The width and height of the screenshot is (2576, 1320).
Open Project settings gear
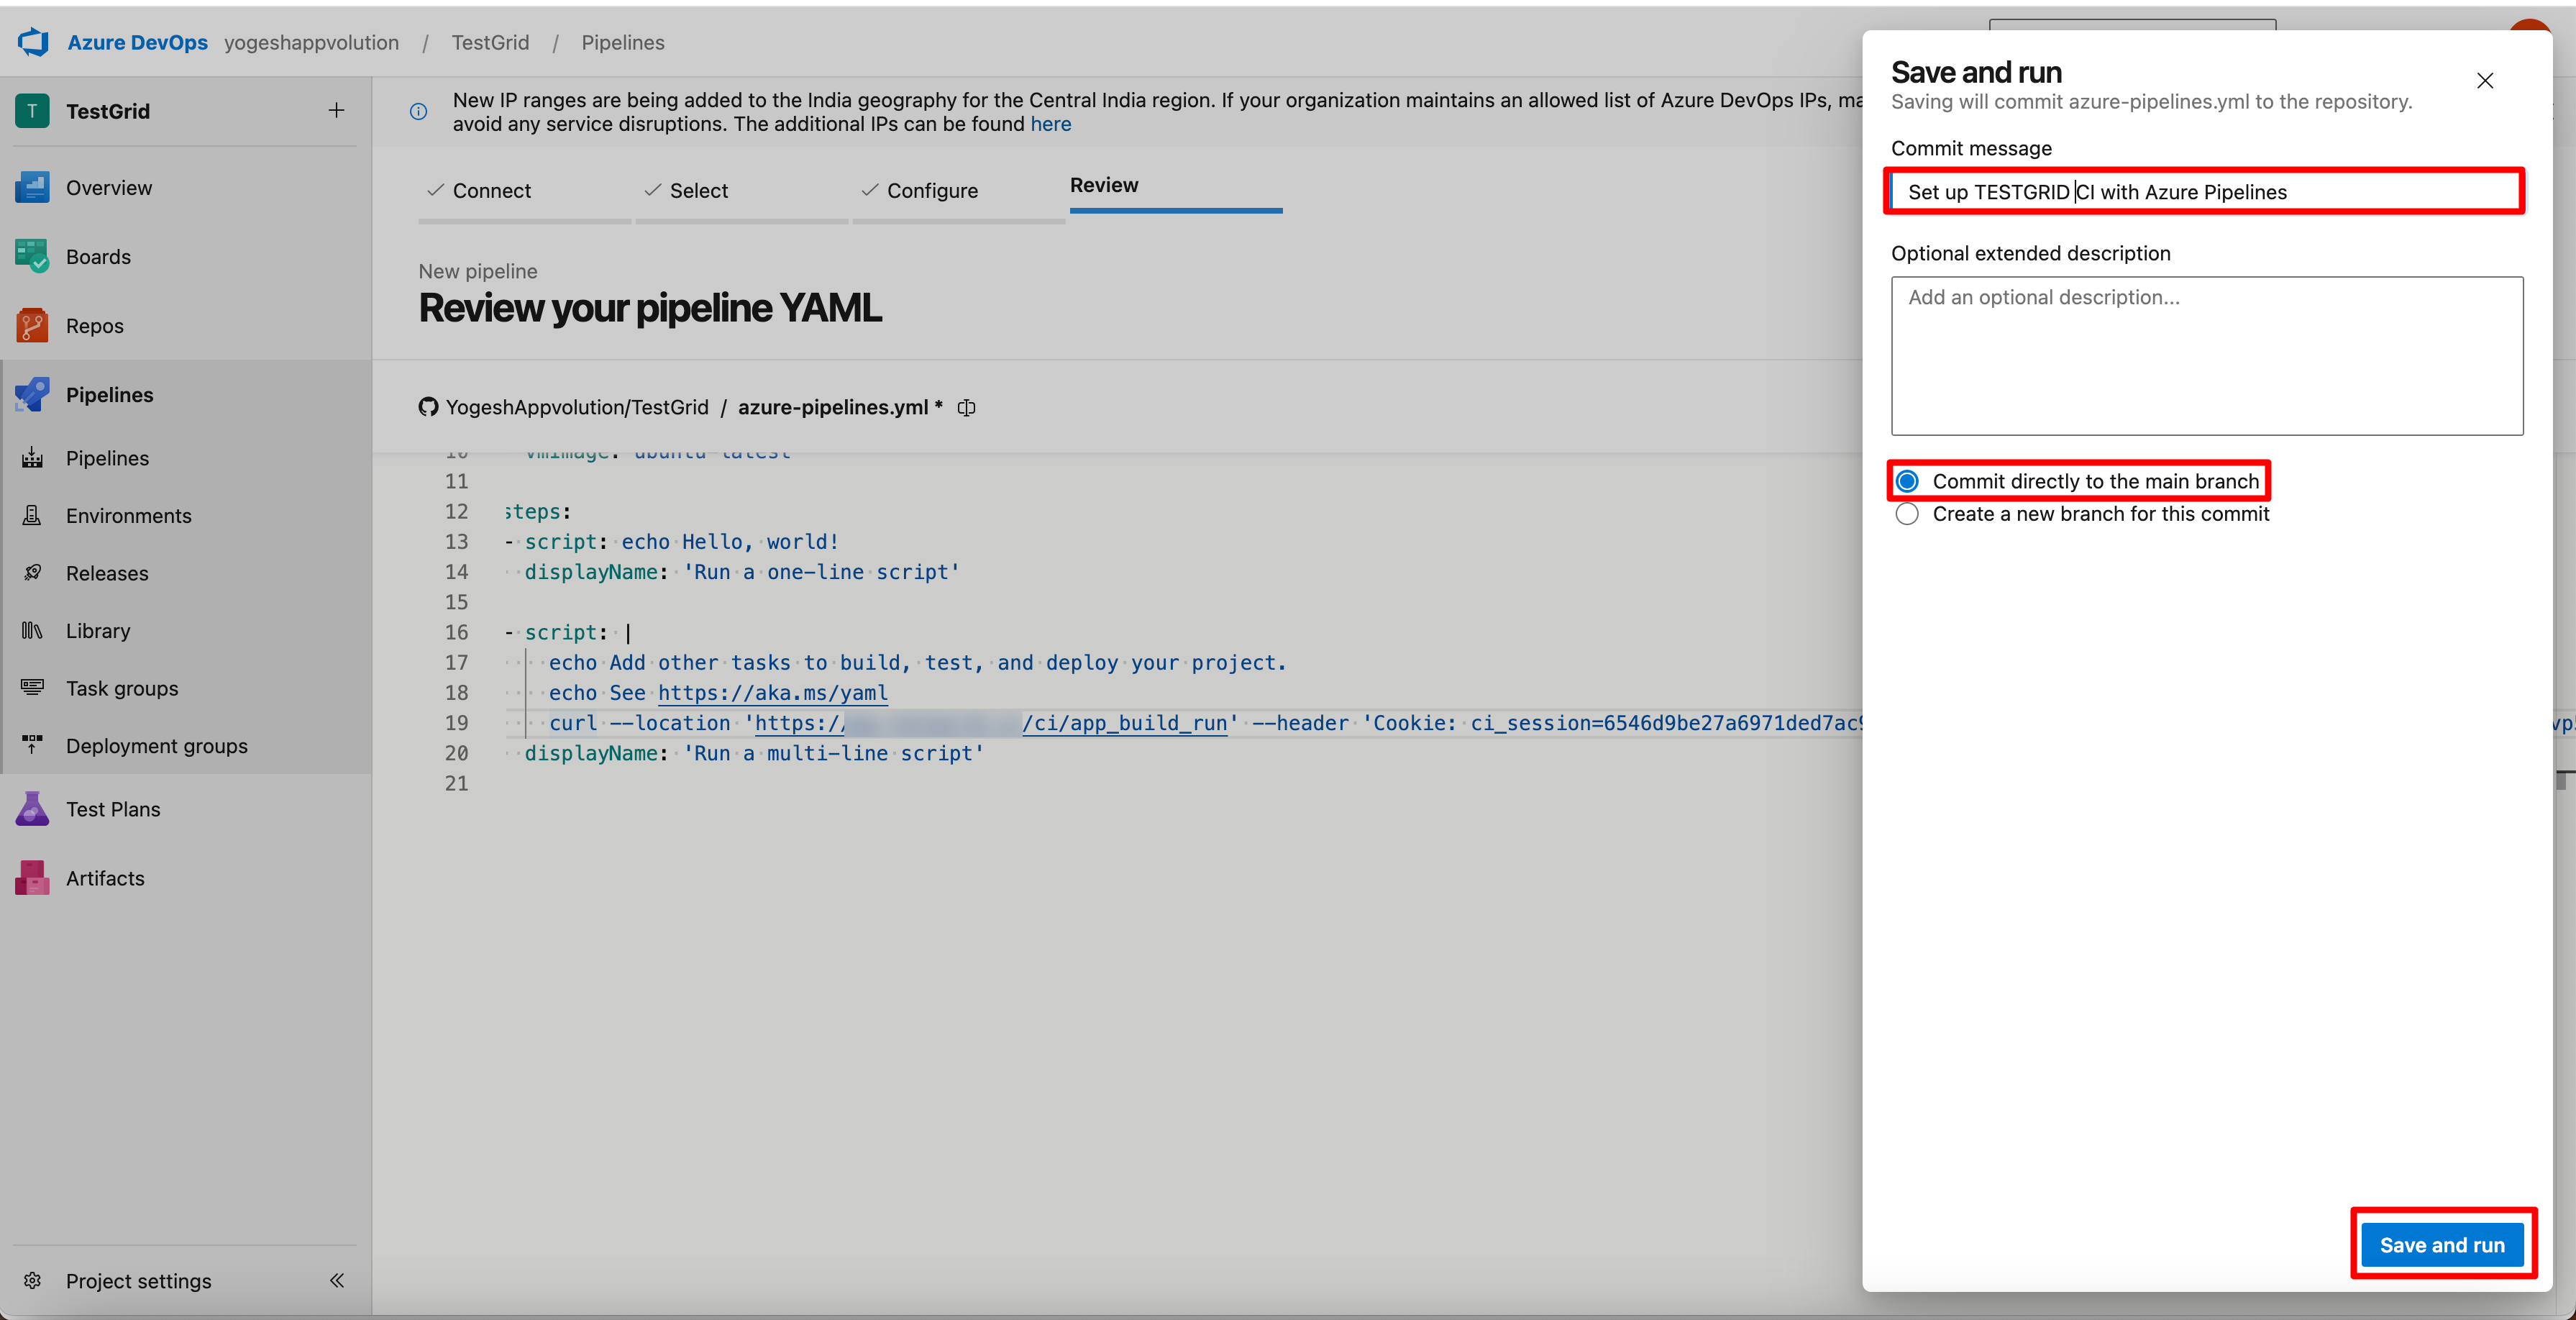pyautogui.click(x=33, y=1281)
